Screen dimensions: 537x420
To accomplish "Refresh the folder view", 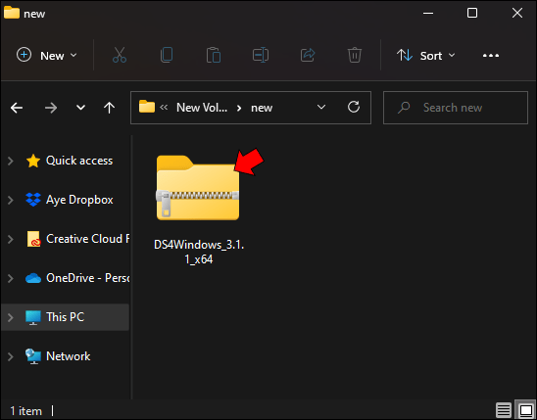I will (x=354, y=108).
